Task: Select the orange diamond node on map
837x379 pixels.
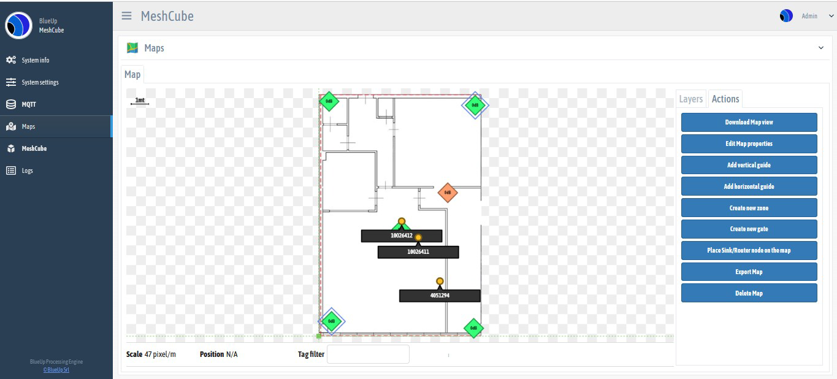Action: click(x=448, y=193)
